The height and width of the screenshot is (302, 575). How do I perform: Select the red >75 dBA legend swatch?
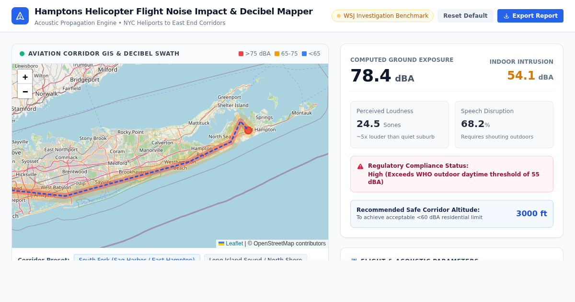click(x=241, y=54)
